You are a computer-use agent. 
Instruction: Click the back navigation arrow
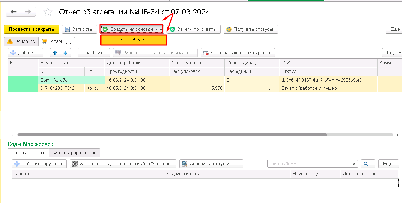click(13, 11)
